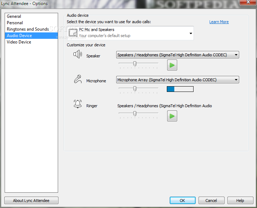257x208 pixels.
Task: Click the microphone icon
Action: 78,79
